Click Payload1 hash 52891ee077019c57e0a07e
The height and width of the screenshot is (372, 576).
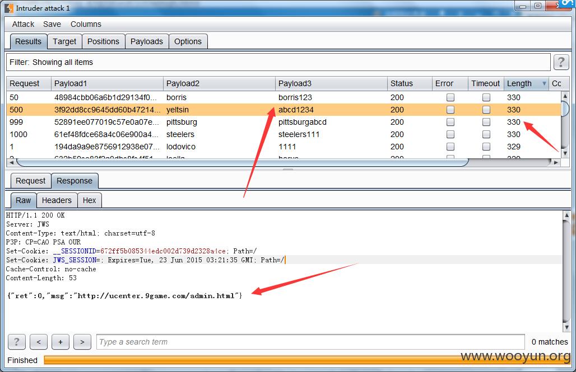(107, 122)
